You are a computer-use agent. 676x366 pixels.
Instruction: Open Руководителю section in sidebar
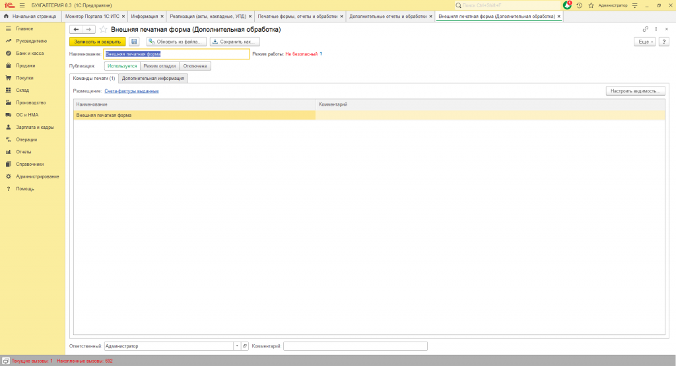[32, 41]
